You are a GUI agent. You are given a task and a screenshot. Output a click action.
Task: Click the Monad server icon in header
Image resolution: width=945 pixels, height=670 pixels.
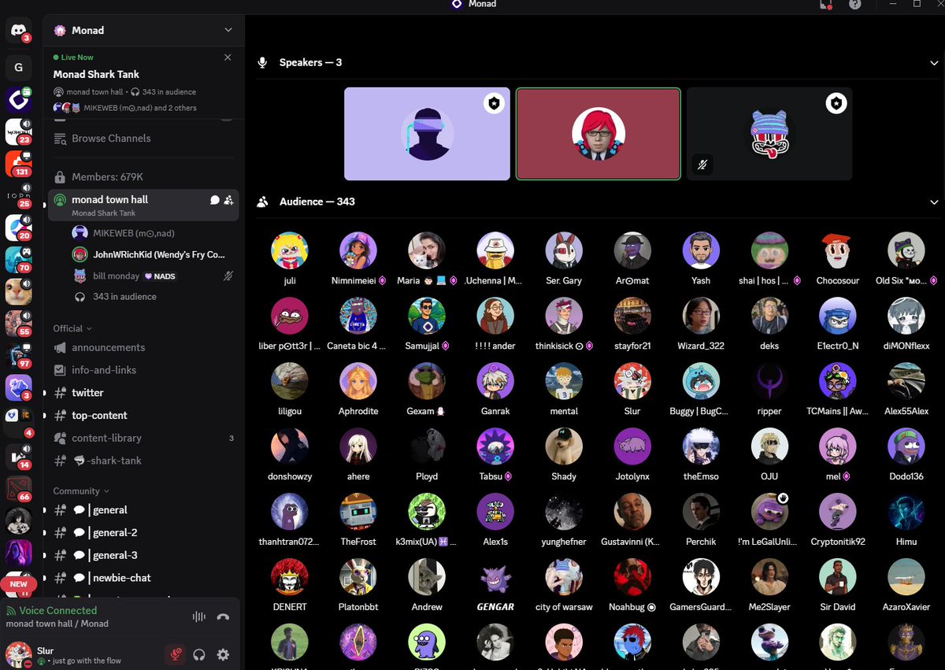[60, 31]
